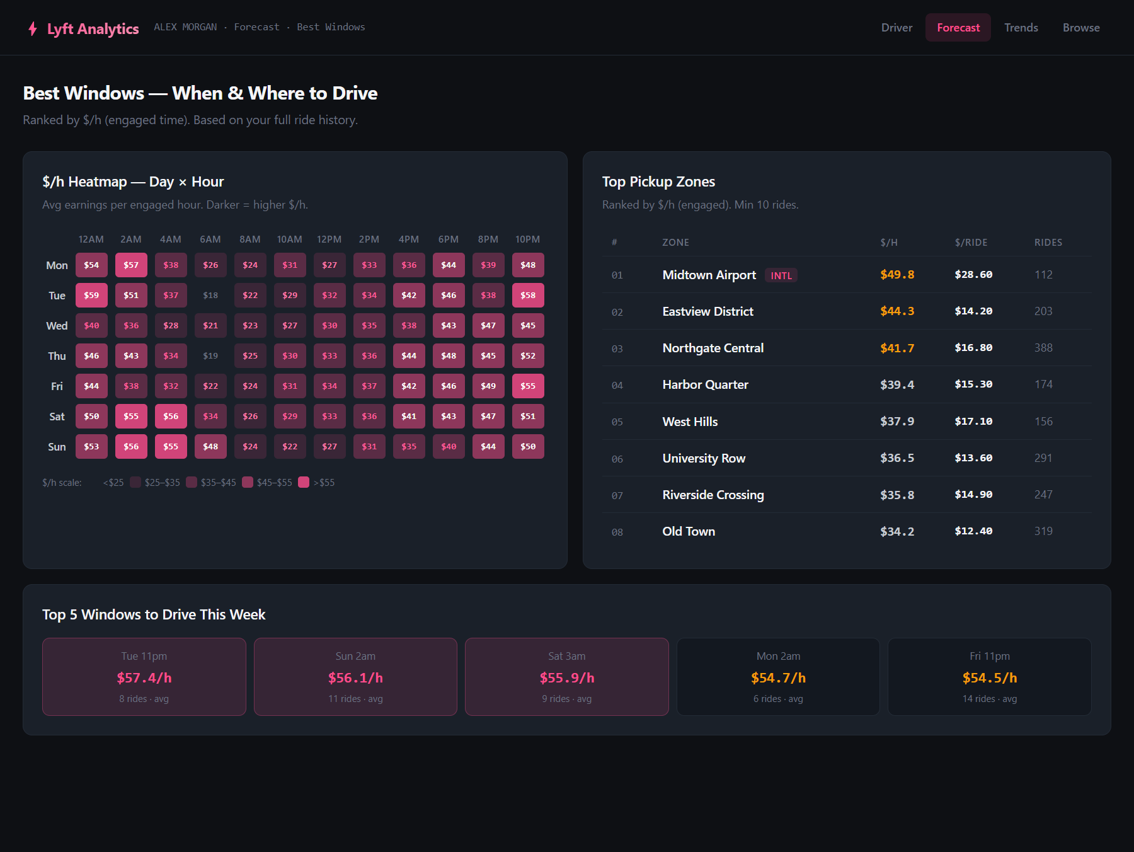Open the Browse navigation item
Screen dimensions: 1134x852
1081,28
